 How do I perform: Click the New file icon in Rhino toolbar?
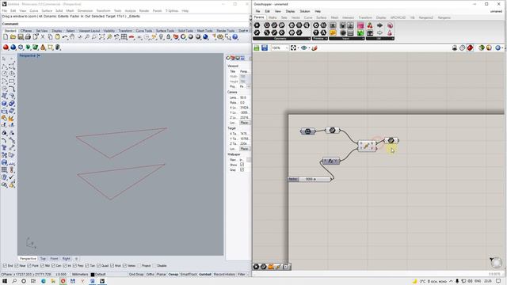[x=6, y=37]
